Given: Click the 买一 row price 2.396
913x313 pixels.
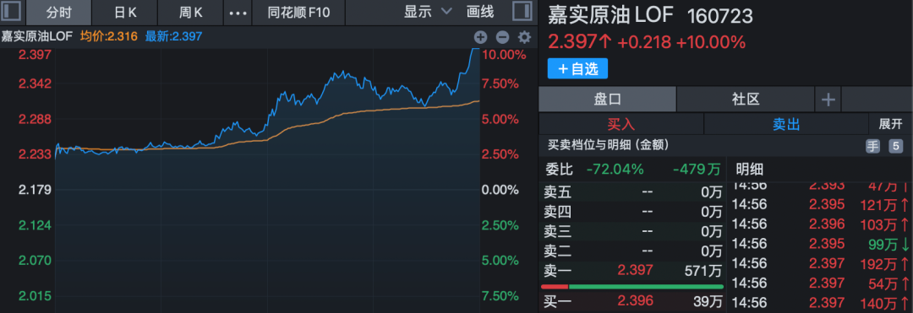Looking at the screenshot, I should (x=635, y=300).
